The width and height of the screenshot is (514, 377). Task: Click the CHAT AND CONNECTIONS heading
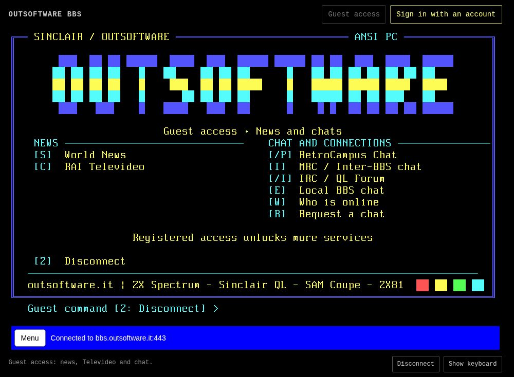330,143
